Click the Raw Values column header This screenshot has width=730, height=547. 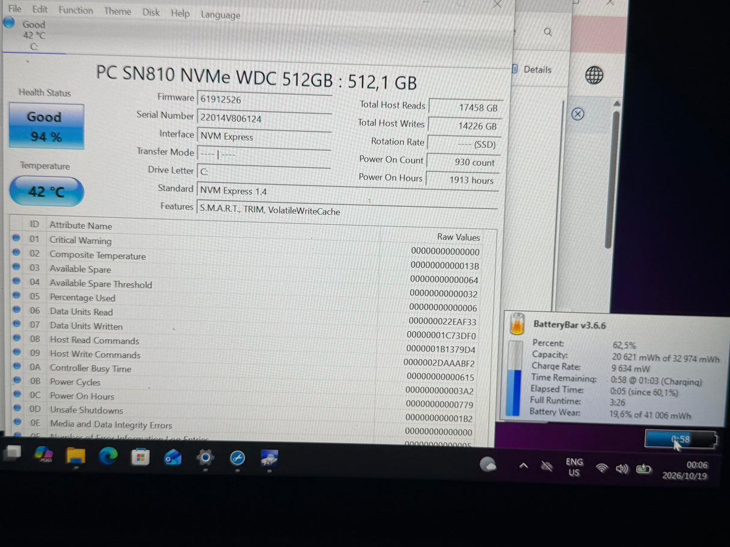[458, 237]
